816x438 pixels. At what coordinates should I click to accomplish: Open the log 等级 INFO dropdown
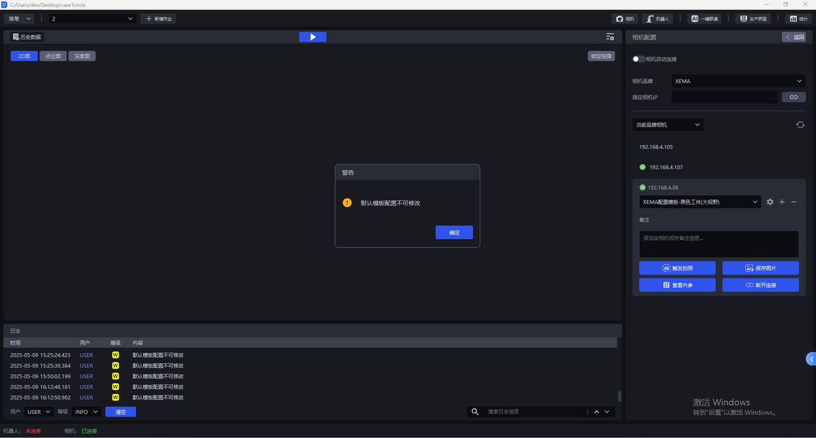87,412
